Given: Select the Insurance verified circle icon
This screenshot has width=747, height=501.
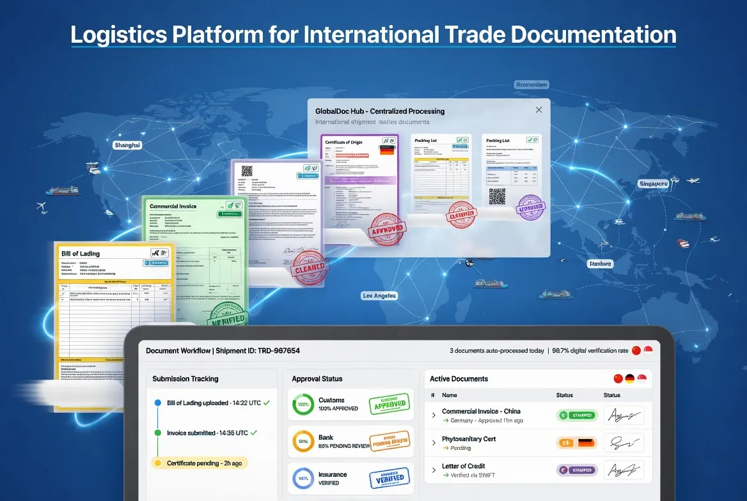Looking at the screenshot, I should 303,478.
